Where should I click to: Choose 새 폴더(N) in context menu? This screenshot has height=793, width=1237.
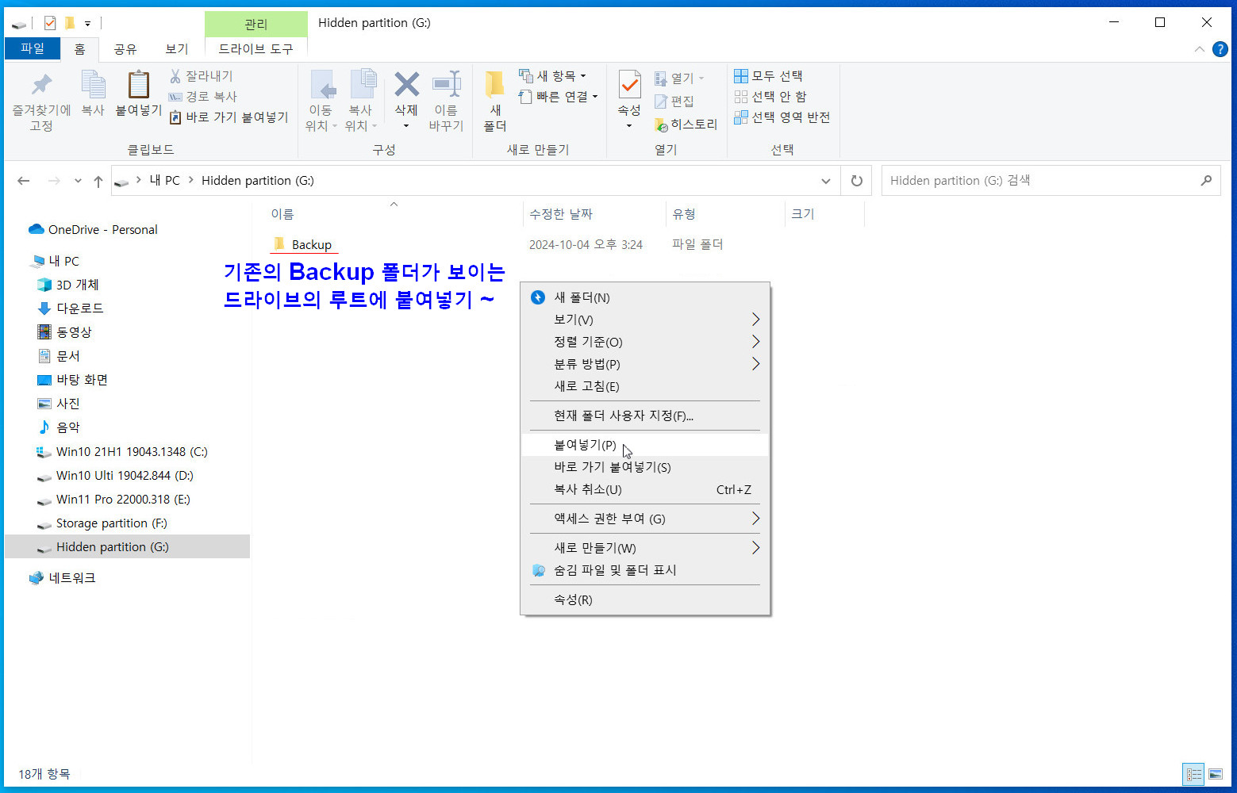645,297
